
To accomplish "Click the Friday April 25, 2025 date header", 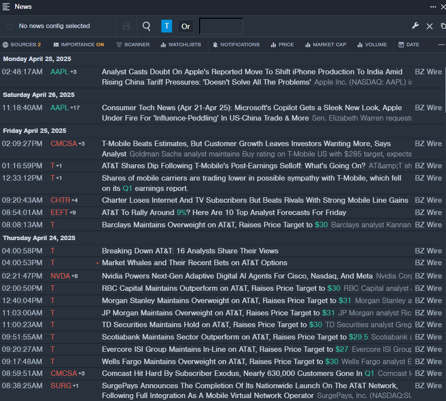I will 34,130.
